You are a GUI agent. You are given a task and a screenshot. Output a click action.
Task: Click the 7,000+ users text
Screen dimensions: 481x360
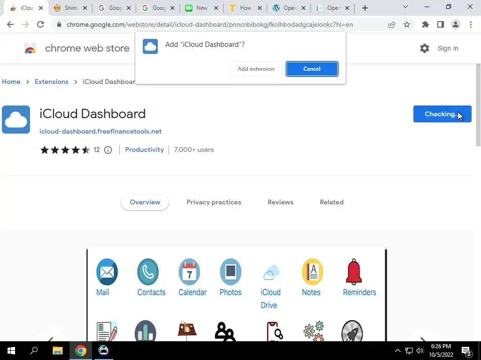coord(194,150)
